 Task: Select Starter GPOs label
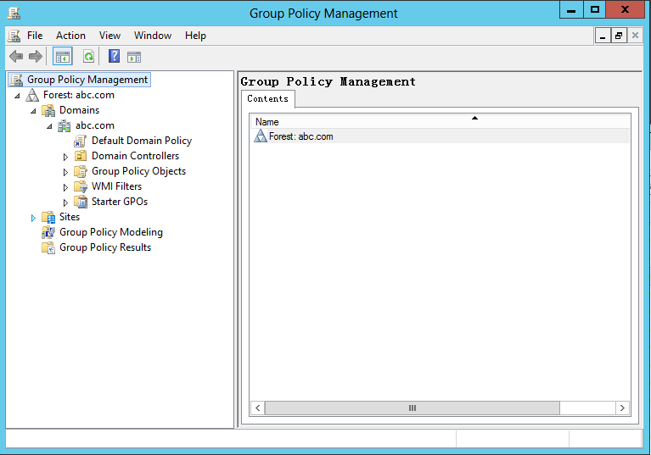click(120, 202)
